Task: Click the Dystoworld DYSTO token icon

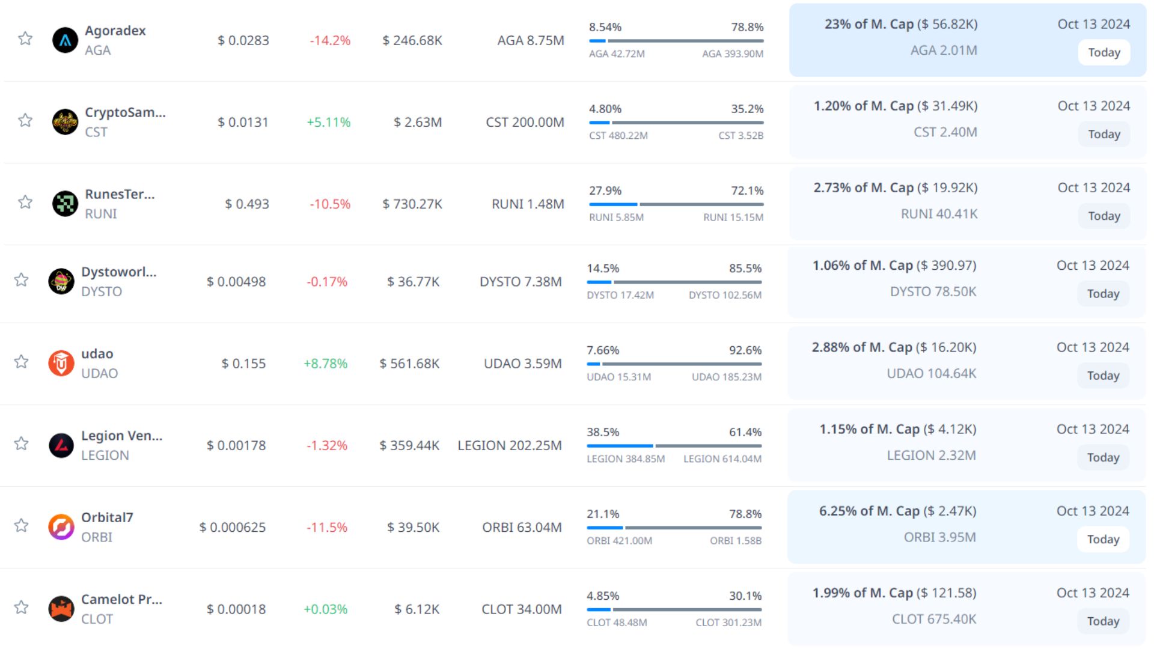Action: point(61,281)
